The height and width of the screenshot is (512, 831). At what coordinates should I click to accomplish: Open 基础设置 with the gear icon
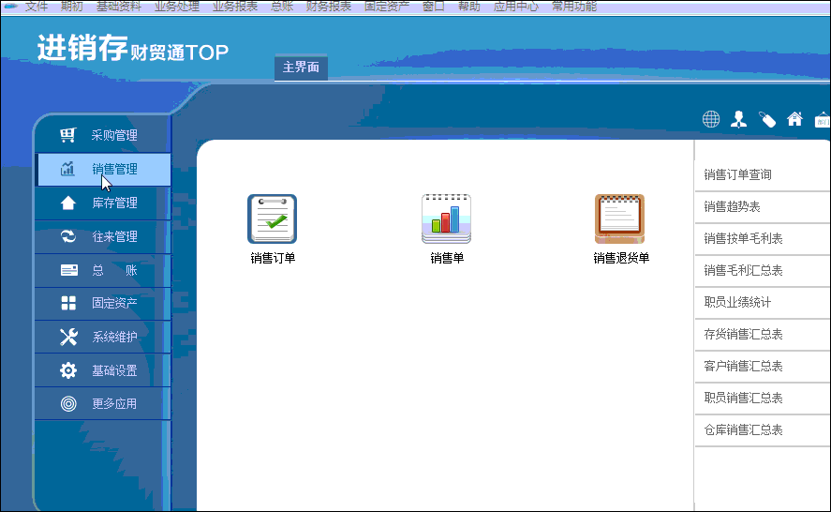(103, 370)
